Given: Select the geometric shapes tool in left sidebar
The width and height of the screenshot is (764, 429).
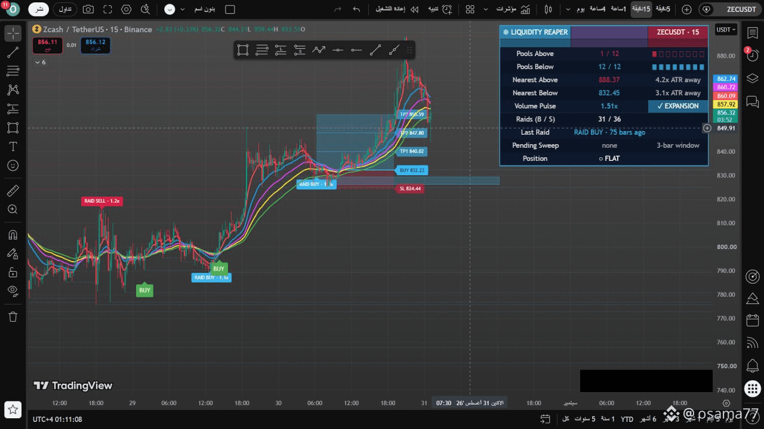Looking at the screenshot, I should click(13, 128).
